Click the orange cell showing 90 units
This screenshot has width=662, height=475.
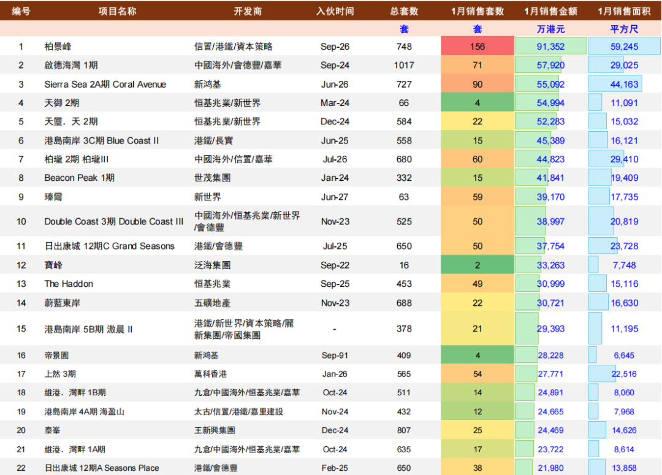(x=477, y=85)
